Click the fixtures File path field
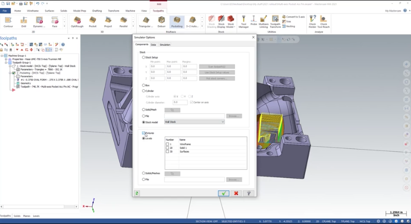Image resolution: width=411 pixels, height=224 pixels. pyautogui.click(x=194, y=180)
